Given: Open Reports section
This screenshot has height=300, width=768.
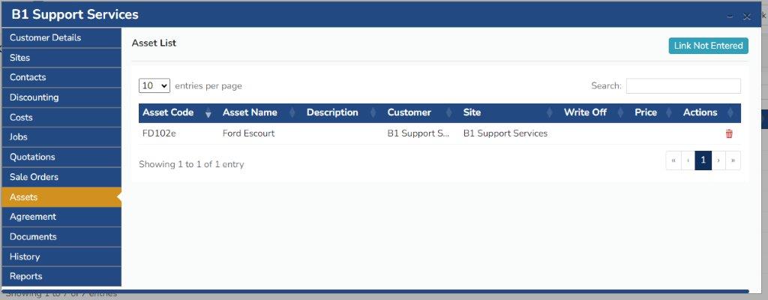Looking at the screenshot, I should point(61,277).
